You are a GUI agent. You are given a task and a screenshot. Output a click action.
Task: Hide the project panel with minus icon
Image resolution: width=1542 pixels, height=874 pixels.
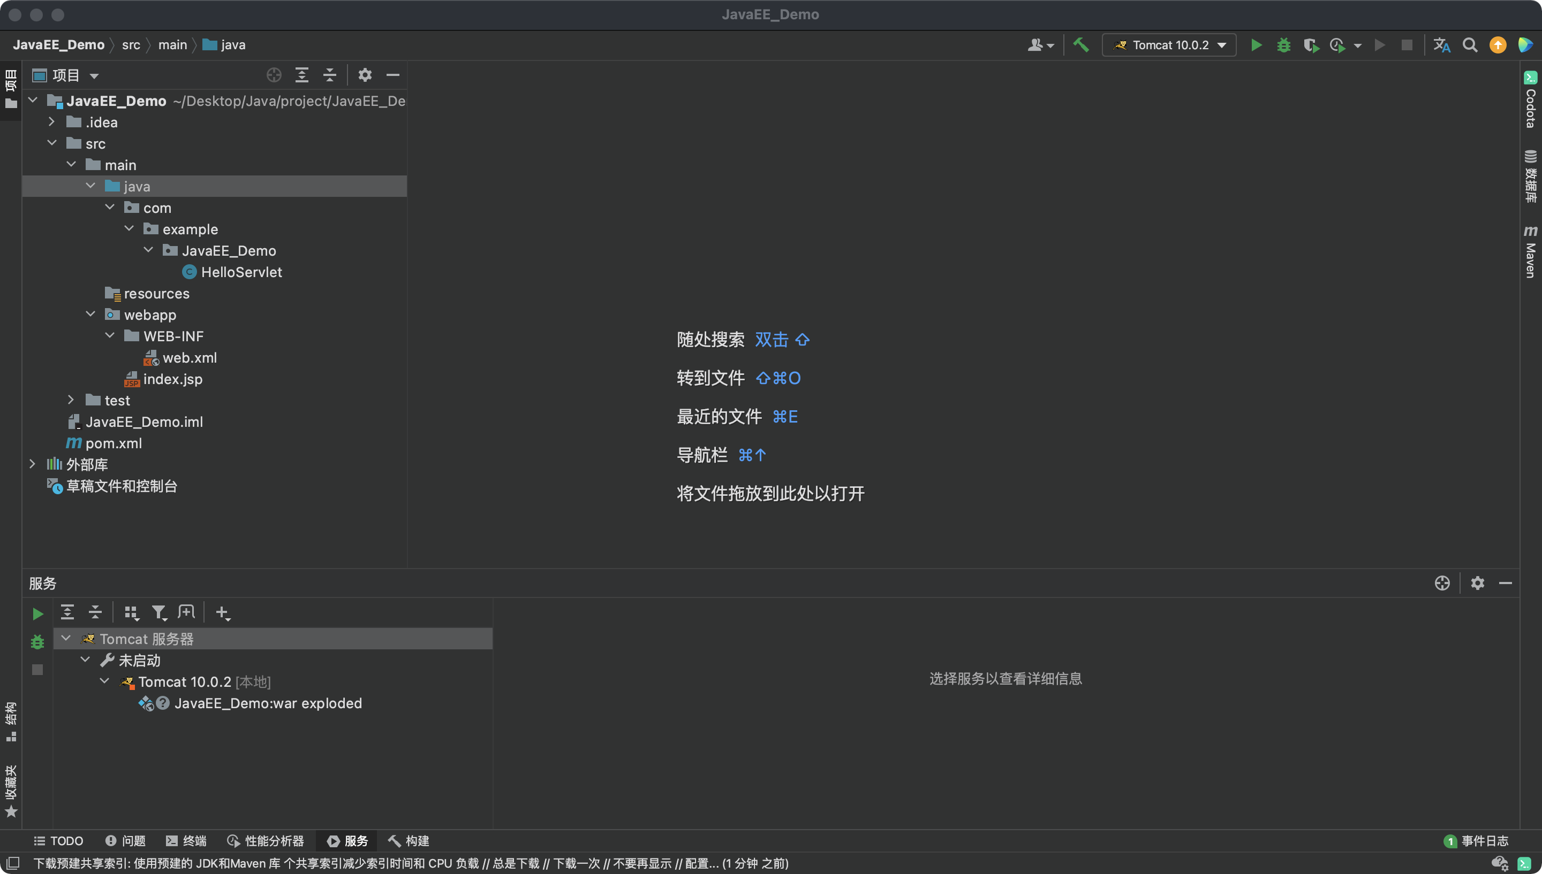coord(392,75)
